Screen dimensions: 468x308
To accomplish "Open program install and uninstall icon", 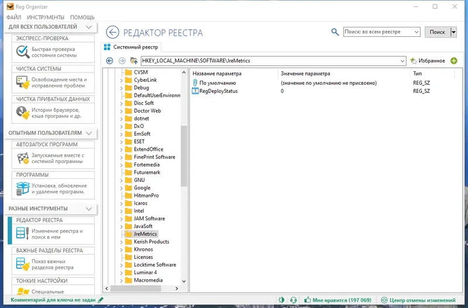I will pos(23,188).
